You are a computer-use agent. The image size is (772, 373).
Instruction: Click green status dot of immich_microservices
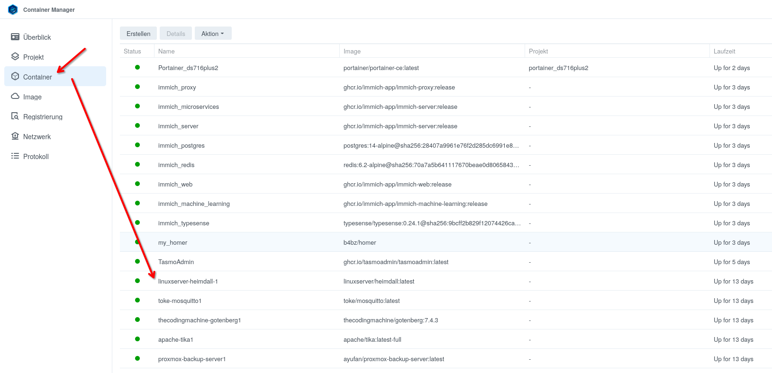click(137, 106)
